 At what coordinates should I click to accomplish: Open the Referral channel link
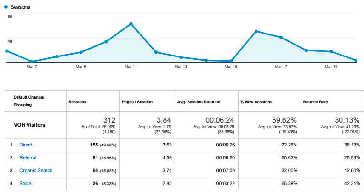pos(28,158)
